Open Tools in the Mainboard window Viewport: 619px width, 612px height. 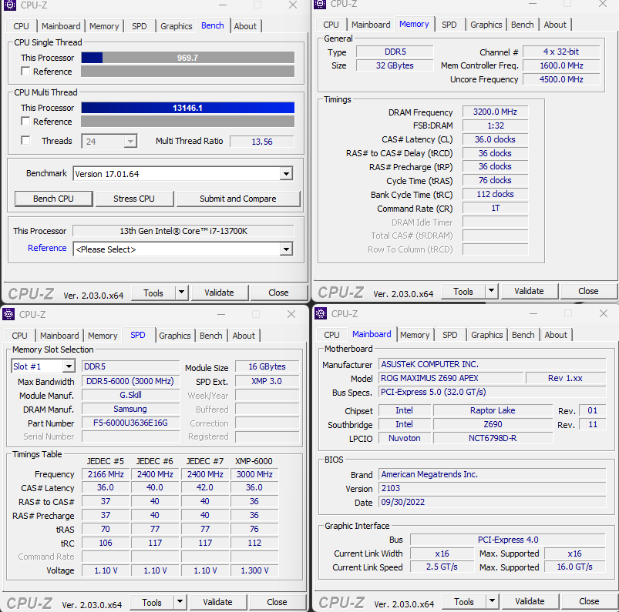coord(464,601)
